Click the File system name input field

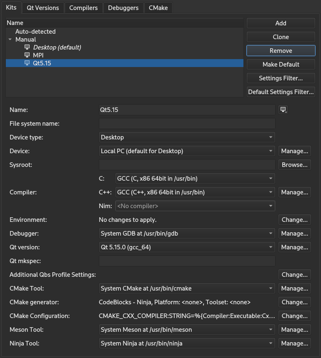click(187, 124)
